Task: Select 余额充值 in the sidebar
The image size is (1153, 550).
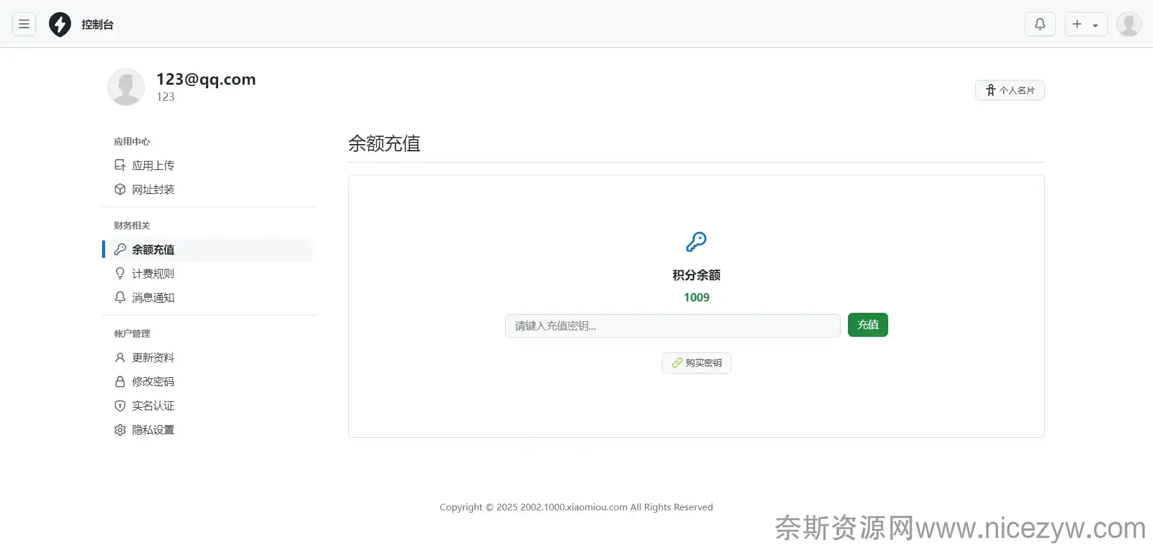Action: (x=153, y=249)
